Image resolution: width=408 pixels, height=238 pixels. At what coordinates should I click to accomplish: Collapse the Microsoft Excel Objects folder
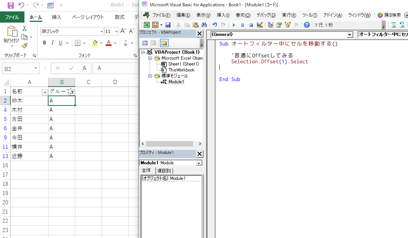point(150,58)
